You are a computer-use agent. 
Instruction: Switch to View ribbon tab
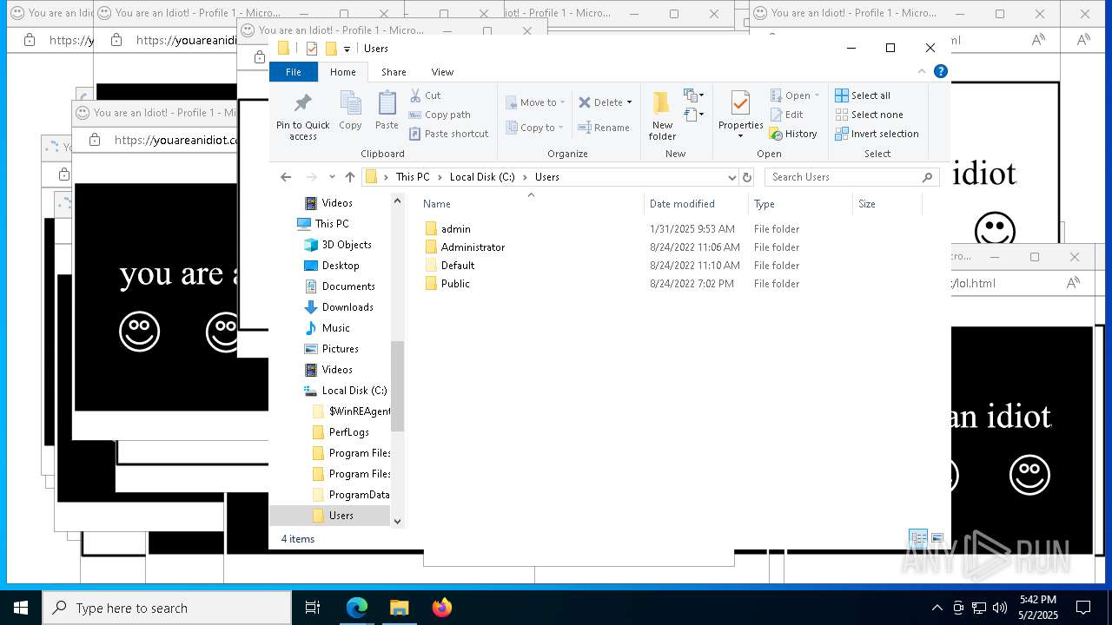442,72
